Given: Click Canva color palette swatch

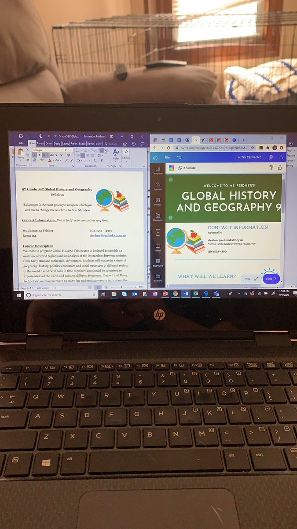Looking at the screenshot, I should click(171, 168).
